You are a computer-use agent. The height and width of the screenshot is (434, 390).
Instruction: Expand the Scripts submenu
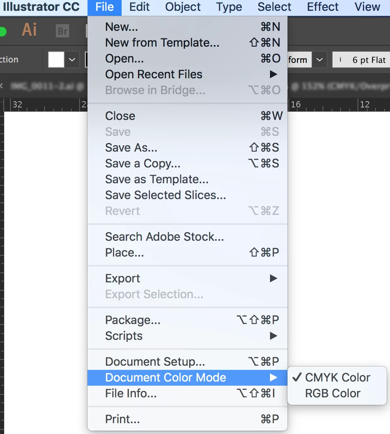187,336
